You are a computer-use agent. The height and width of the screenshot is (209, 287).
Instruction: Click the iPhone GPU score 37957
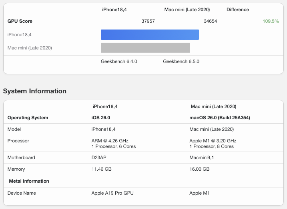tap(148, 21)
